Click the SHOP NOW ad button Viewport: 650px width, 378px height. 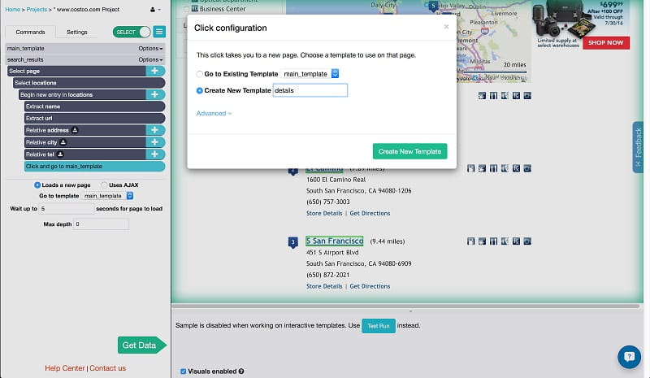[x=605, y=43]
